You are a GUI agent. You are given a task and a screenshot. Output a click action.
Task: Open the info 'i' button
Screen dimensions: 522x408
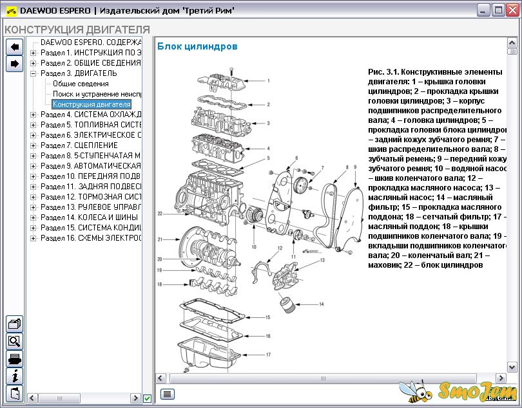point(14,376)
